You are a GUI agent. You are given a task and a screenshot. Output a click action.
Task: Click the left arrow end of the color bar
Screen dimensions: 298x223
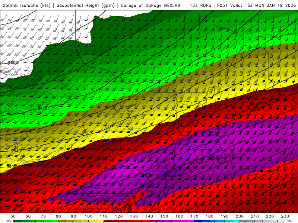point(9,221)
